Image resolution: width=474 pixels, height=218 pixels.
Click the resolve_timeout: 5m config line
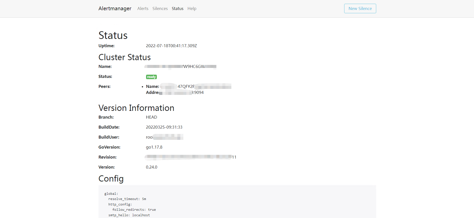pyautogui.click(x=127, y=199)
